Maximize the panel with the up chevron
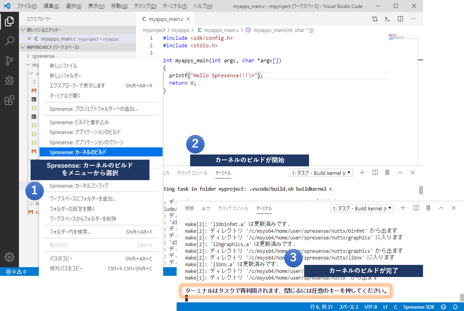464x311 pixels. point(441,208)
